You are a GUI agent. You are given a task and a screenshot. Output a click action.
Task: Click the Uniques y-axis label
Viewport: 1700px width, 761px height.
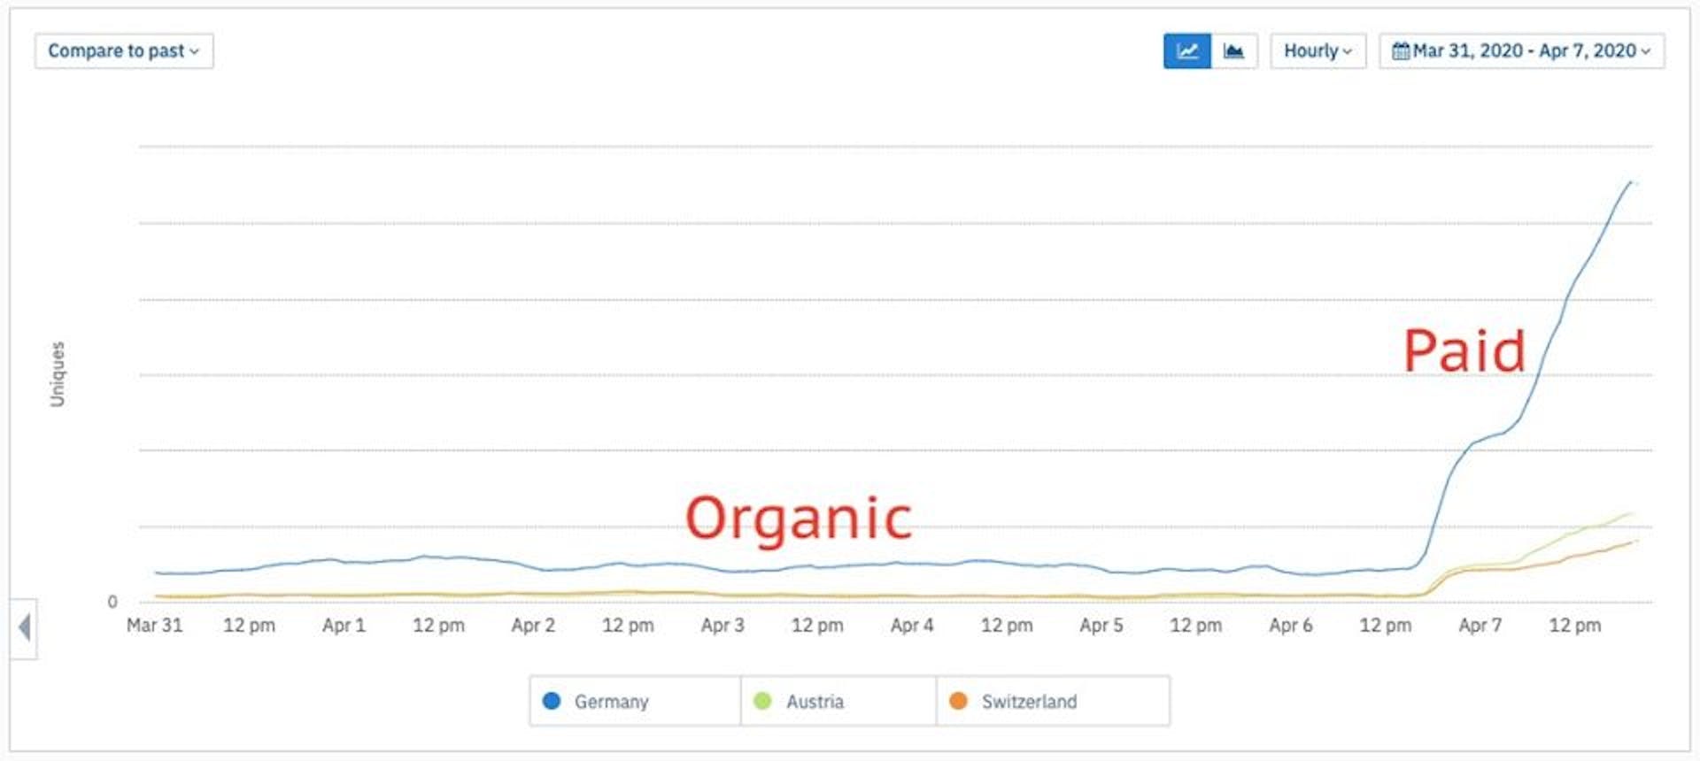(x=58, y=373)
